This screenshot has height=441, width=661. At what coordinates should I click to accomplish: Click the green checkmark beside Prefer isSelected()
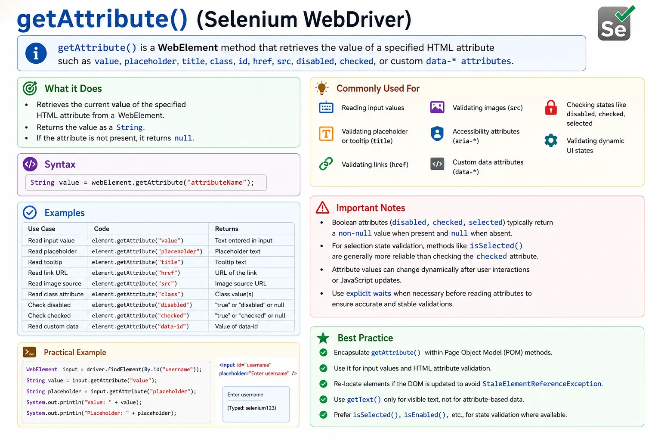pyautogui.click(x=324, y=415)
